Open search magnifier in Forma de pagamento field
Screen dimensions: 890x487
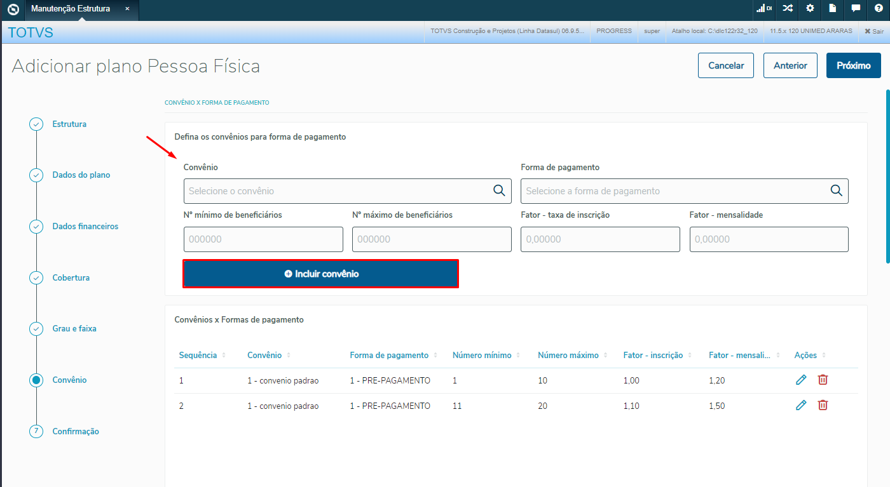[x=836, y=190]
